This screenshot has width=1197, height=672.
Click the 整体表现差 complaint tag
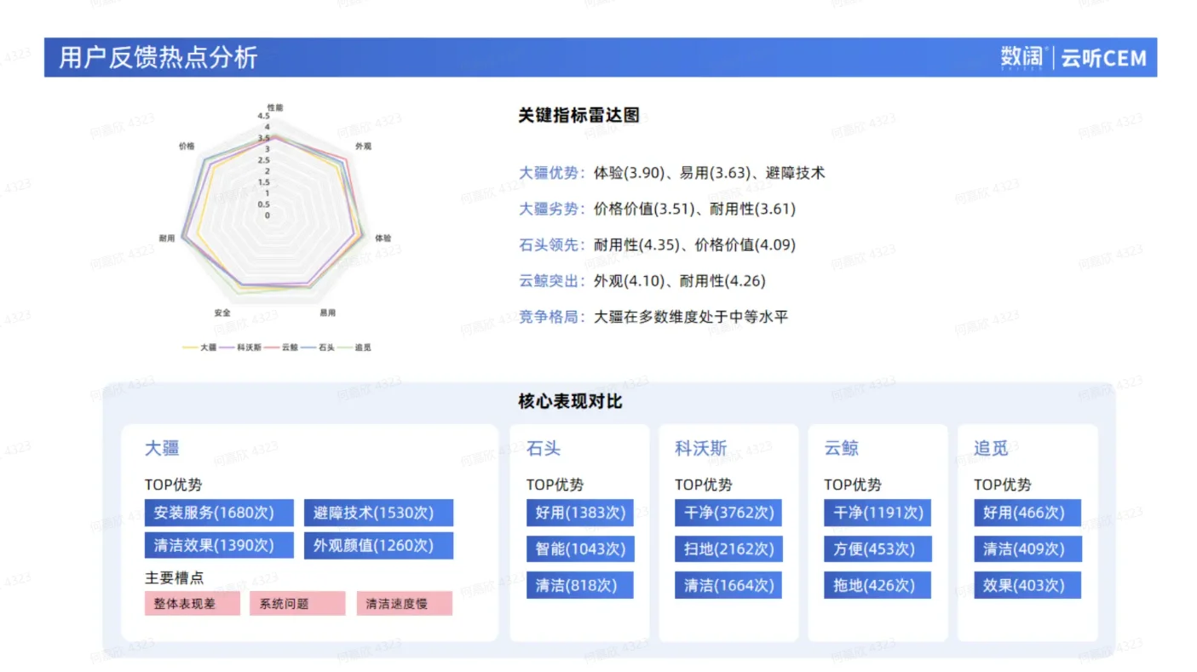(192, 604)
